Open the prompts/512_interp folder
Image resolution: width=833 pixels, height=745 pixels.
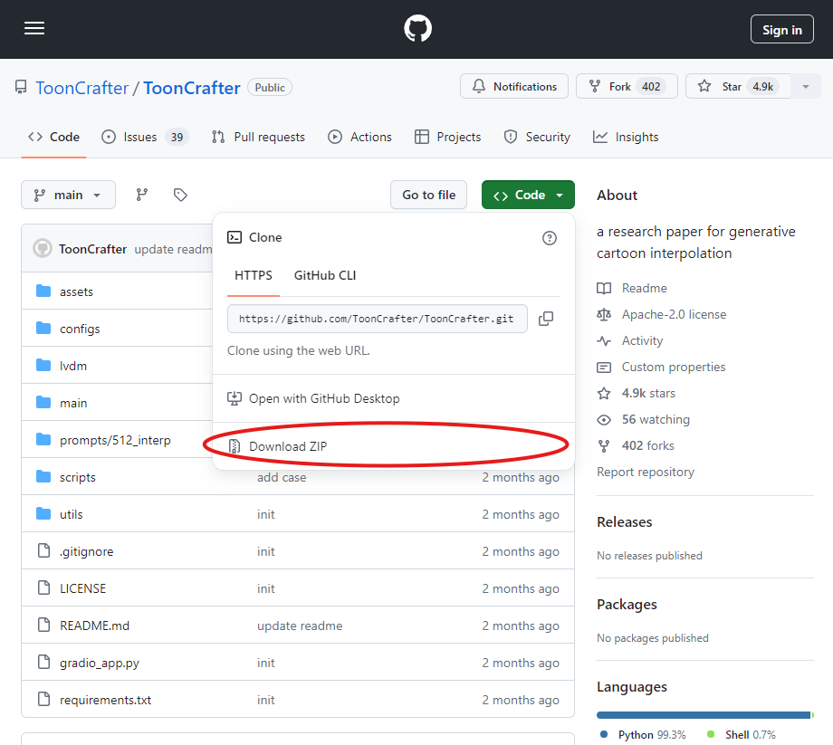point(115,440)
